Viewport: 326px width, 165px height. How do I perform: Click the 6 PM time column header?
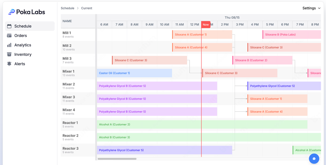[285, 24]
